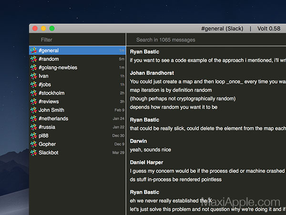286x215 pixels.
Task: Click message '(though perhaps not cryptographically random)'
Action: (183, 98)
